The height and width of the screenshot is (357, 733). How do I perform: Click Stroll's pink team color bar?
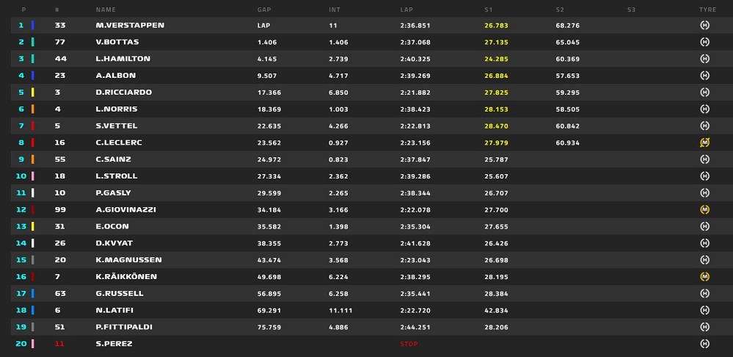point(33,176)
